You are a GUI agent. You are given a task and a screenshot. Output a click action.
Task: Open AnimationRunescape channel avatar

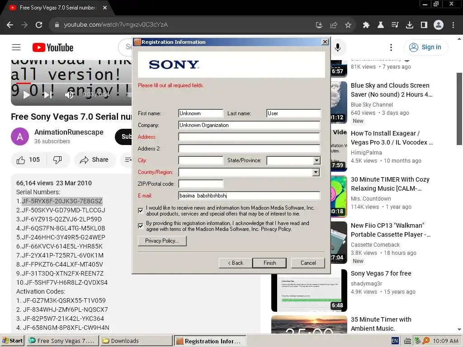click(20, 136)
